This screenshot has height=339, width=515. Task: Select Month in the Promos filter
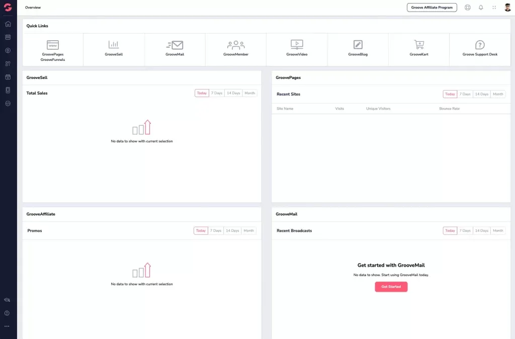click(x=248, y=230)
